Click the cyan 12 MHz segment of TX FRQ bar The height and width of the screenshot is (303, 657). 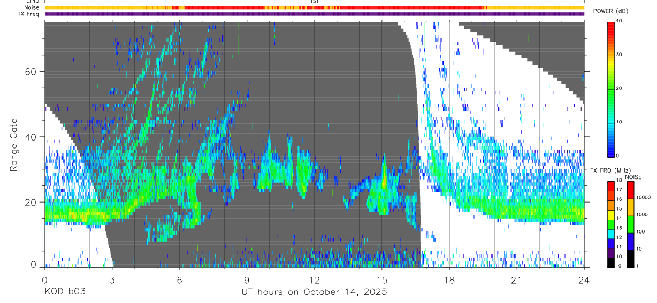click(x=611, y=234)
